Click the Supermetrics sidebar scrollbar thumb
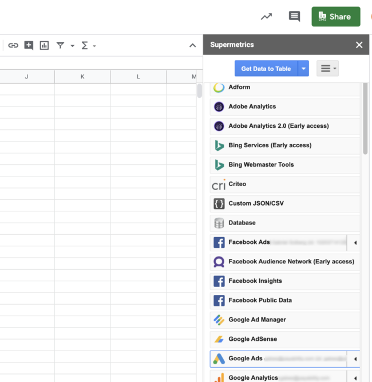The image size is (372, 382). pos(365,119)
